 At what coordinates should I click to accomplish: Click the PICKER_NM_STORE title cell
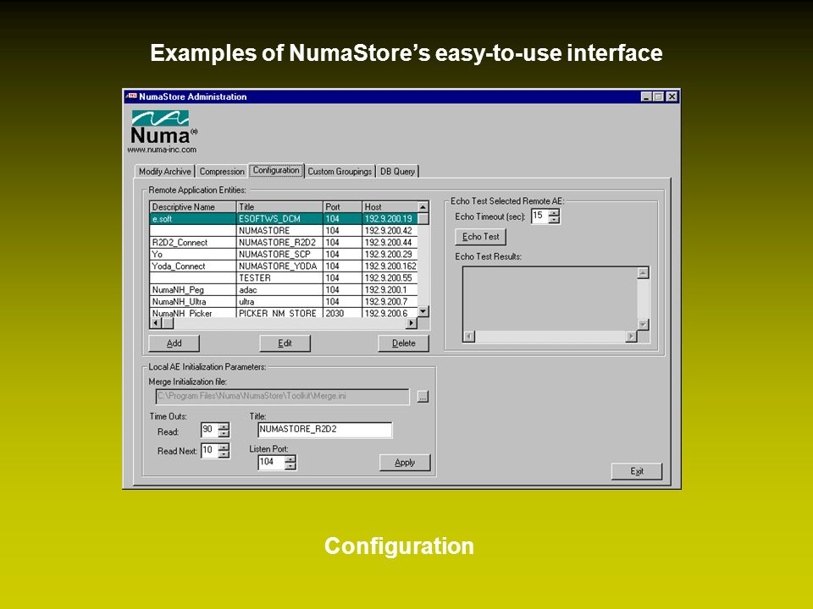click(279, 313)
